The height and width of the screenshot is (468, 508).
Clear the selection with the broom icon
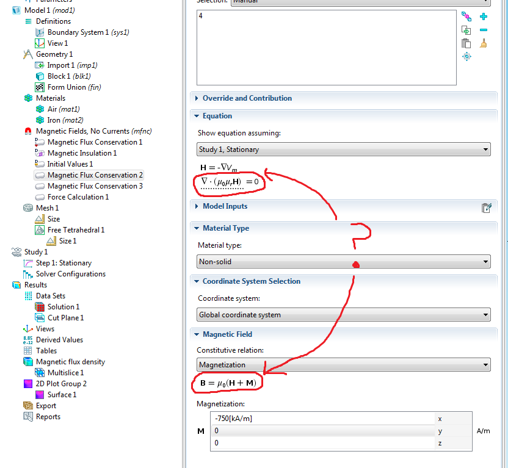(484, 43)
